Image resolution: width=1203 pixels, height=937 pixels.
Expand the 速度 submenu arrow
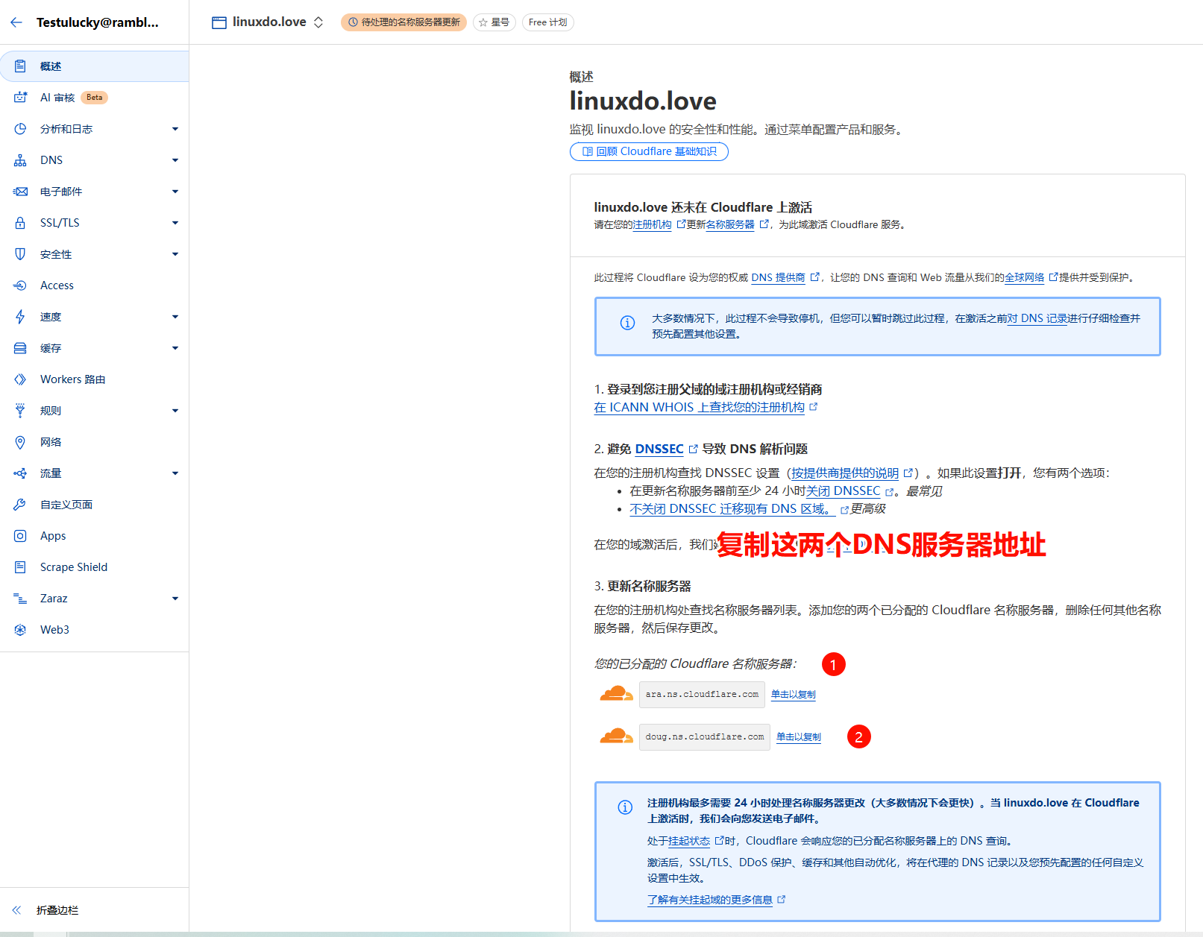pos(175,317)
